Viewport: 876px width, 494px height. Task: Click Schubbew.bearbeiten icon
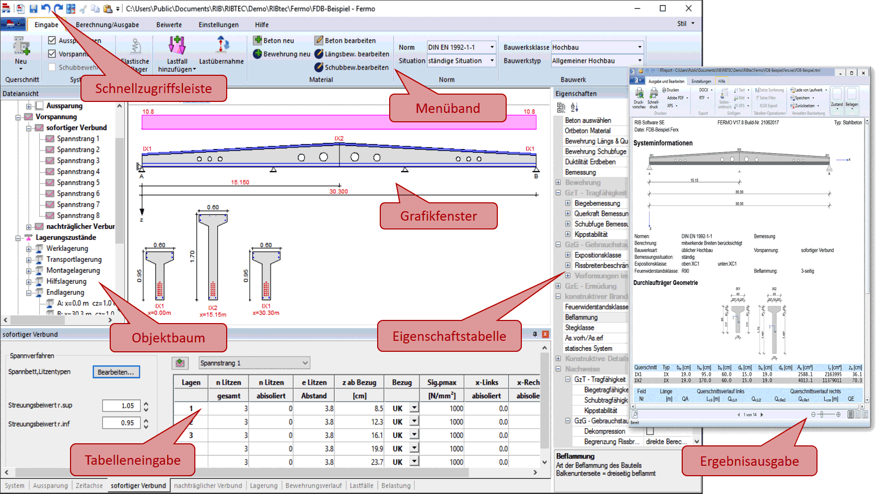(319, 67)
